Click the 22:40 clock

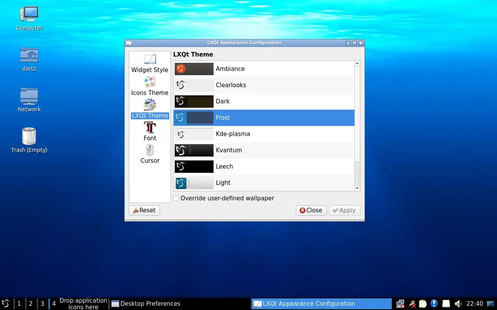click(475, 303)
